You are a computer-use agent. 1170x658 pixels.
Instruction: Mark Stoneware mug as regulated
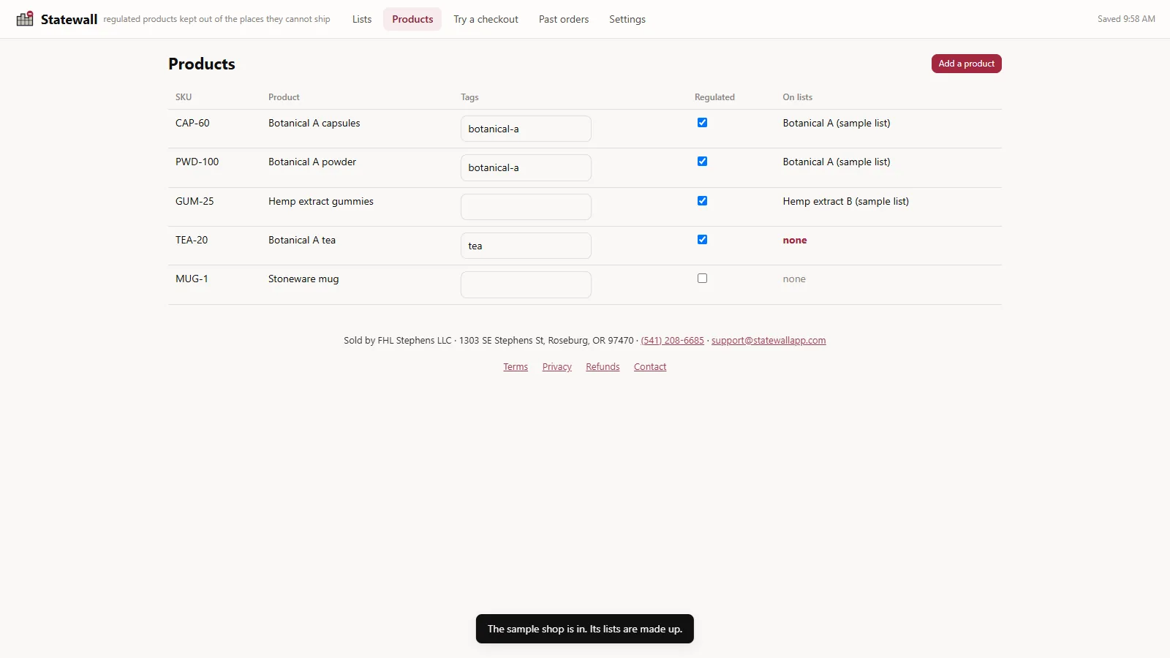click(702, 279)
